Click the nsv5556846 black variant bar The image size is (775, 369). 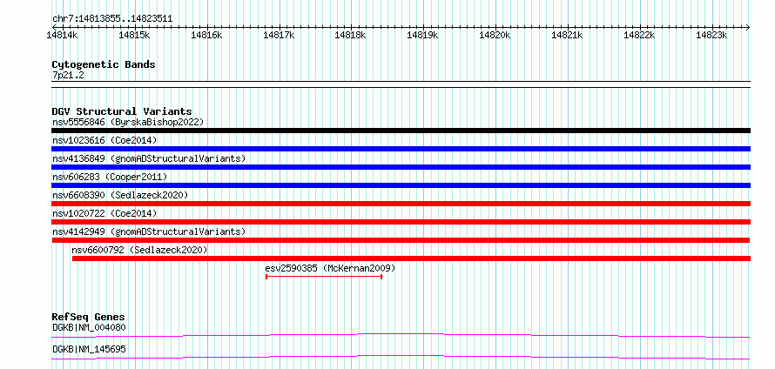click(401, 131)
